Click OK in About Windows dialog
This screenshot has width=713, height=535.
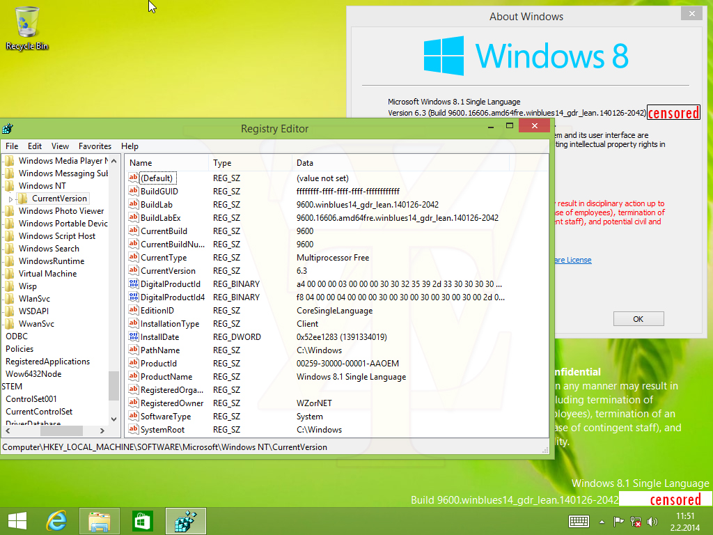638,319
